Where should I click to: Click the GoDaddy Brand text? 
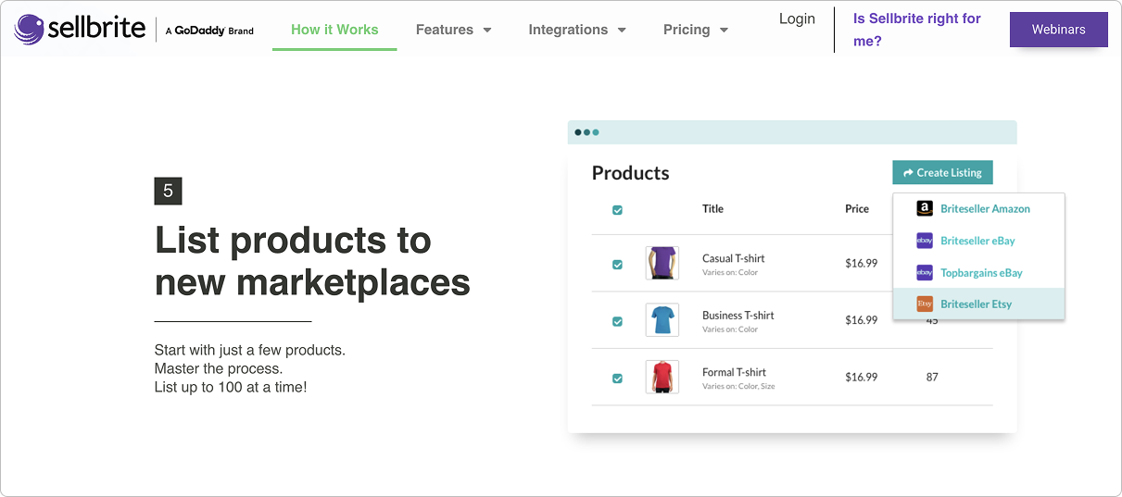209,31
